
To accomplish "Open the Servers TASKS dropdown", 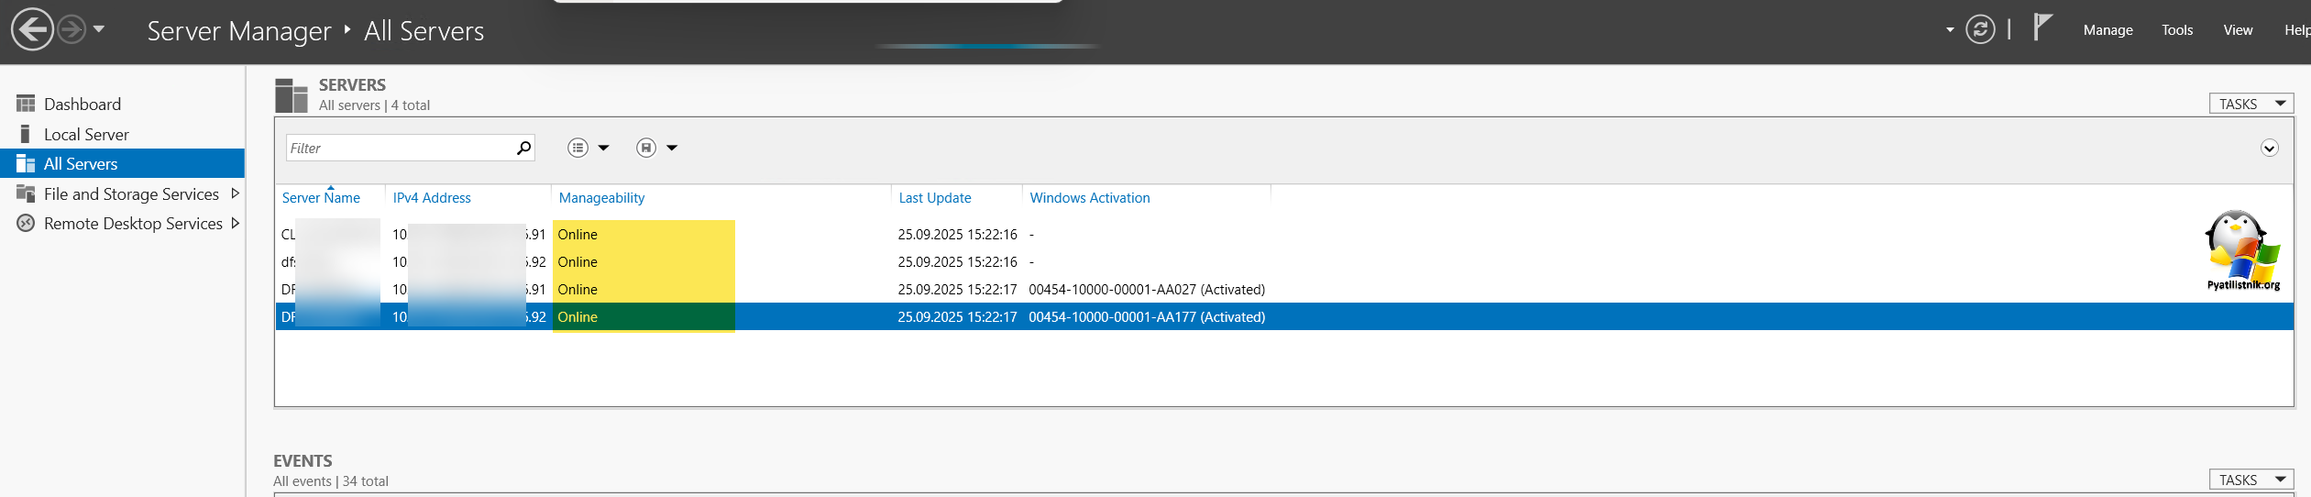I will [x=2250, y=104].
